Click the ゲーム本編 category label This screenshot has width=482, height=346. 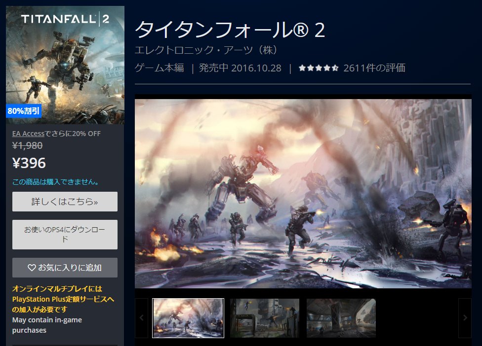(159, 68)
